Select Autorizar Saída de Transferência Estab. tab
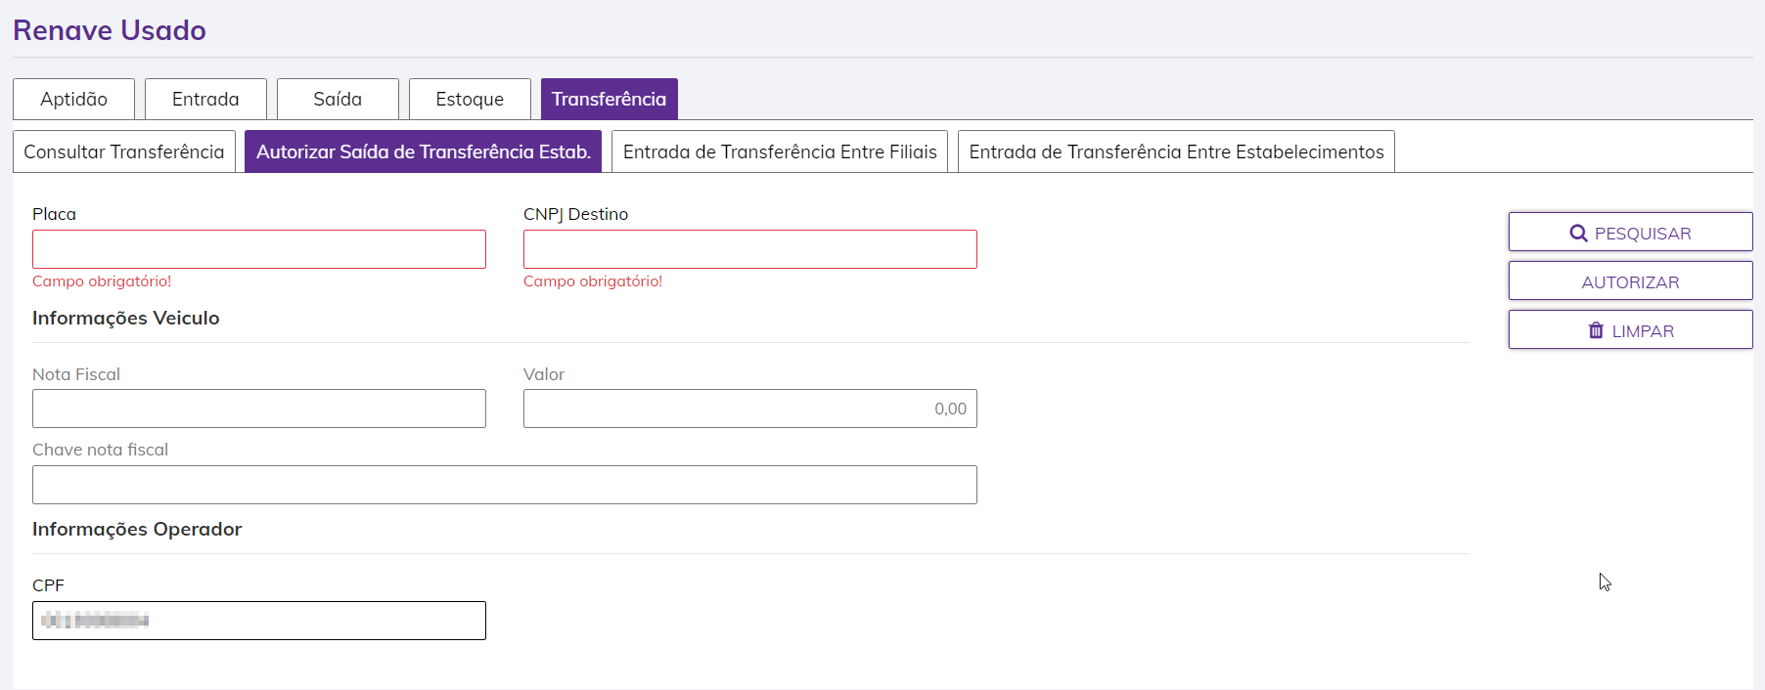The height and width of the screenshot is (690, 1765). pos(423,151)
